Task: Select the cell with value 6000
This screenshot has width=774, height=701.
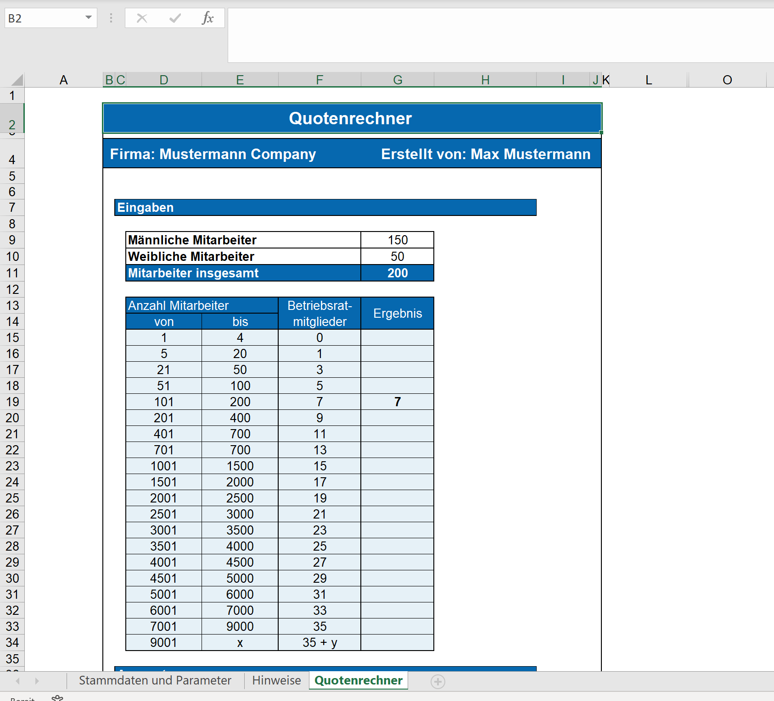Action: [240, 595]
